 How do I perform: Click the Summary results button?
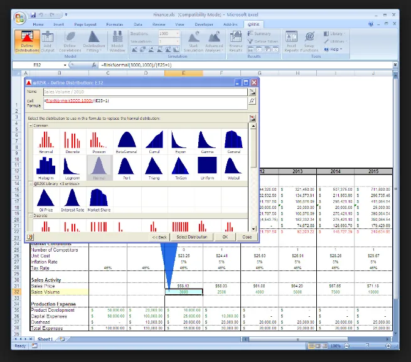point(259,33)
